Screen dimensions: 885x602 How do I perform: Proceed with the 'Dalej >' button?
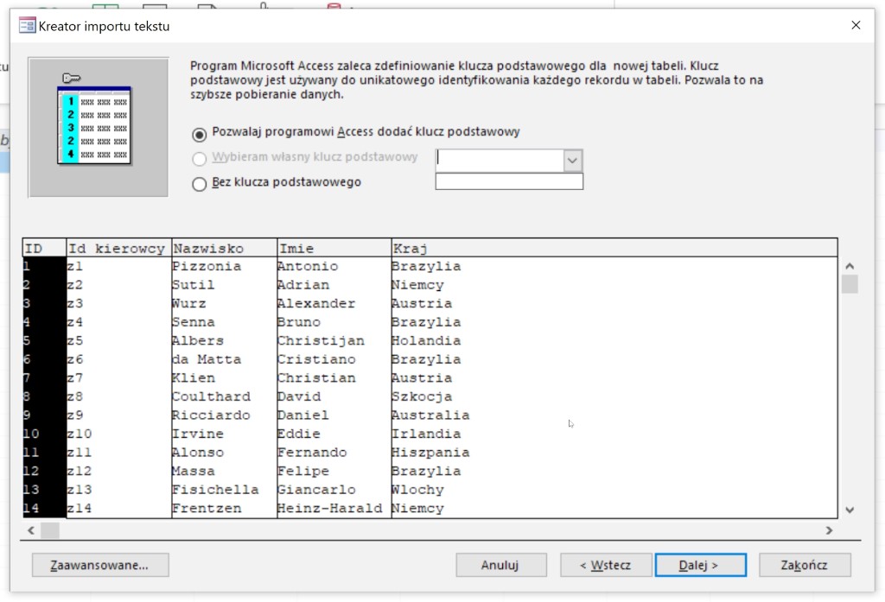pos(699,565)
